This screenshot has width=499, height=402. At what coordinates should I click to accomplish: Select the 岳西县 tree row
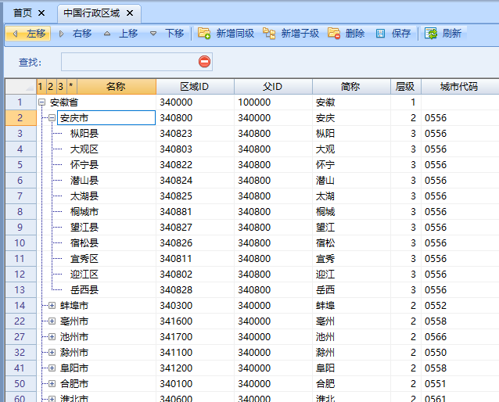84,289
